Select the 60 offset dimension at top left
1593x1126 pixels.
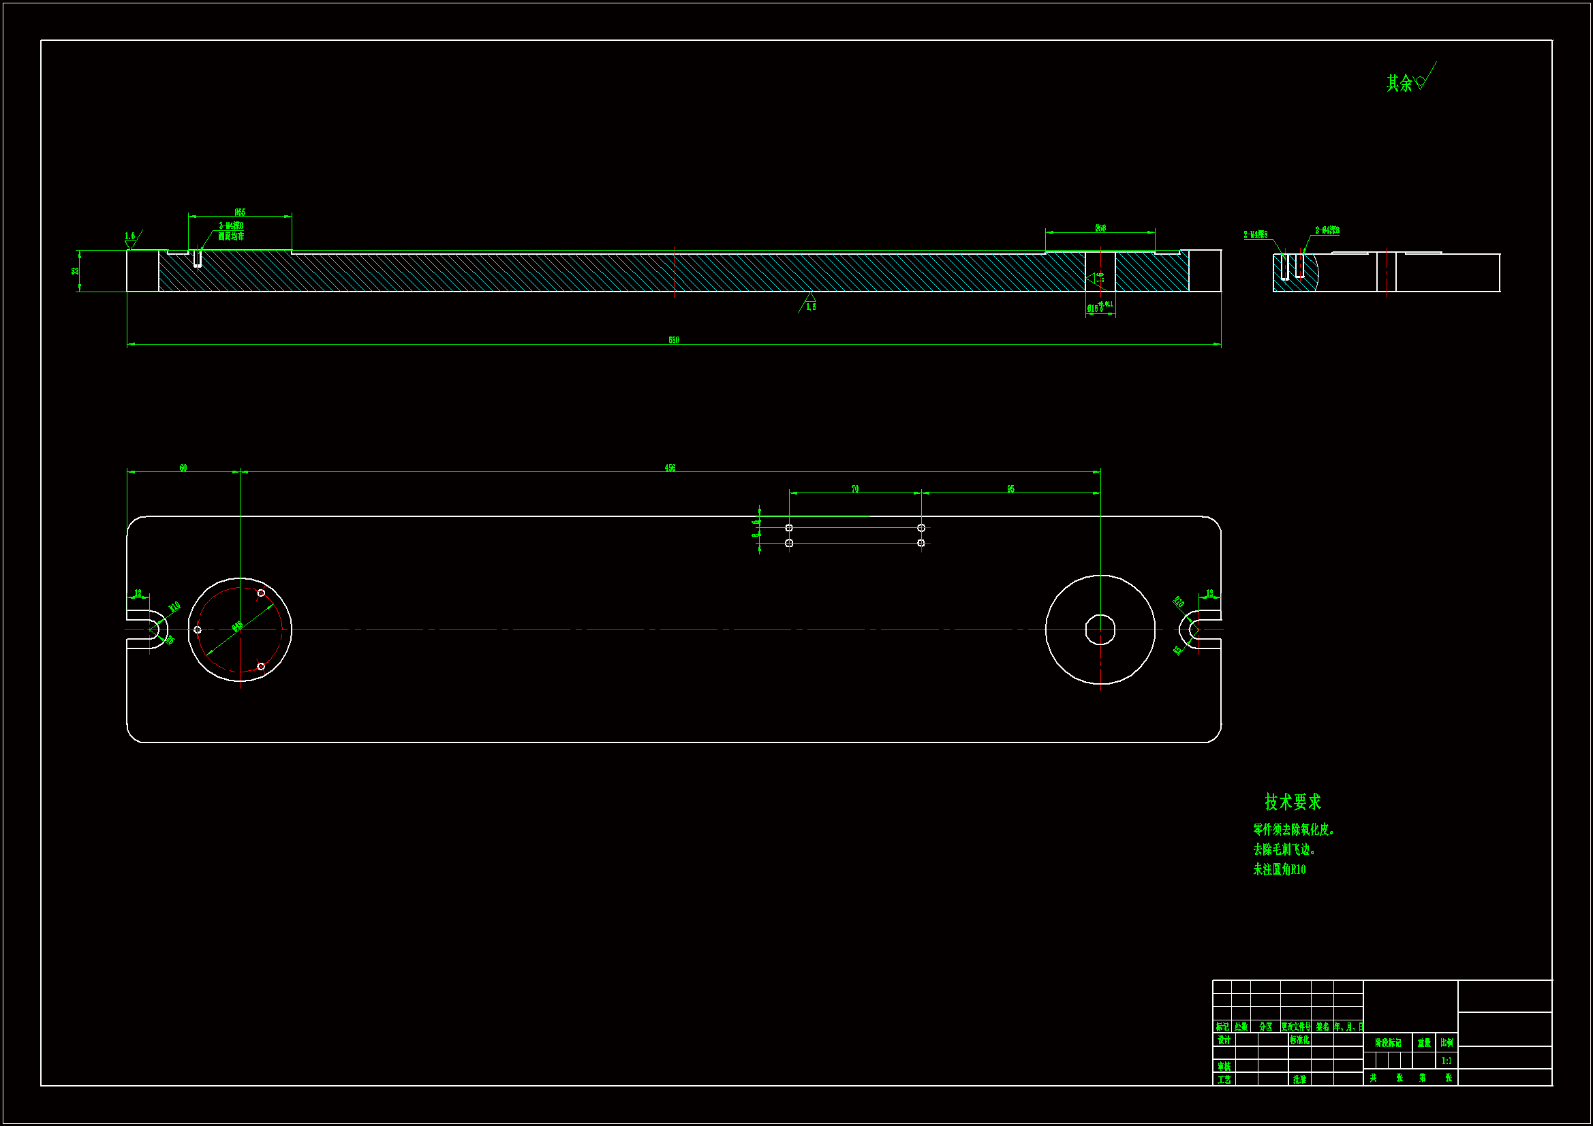183,467
